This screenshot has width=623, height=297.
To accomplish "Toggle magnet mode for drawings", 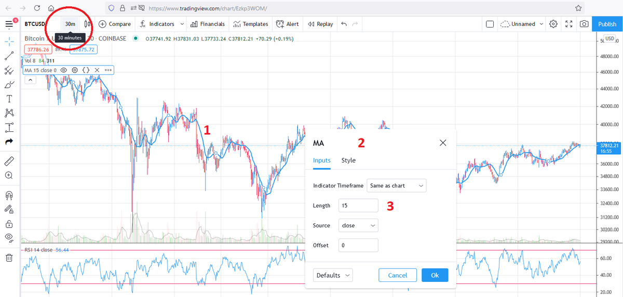I will (x=9, y=195).
